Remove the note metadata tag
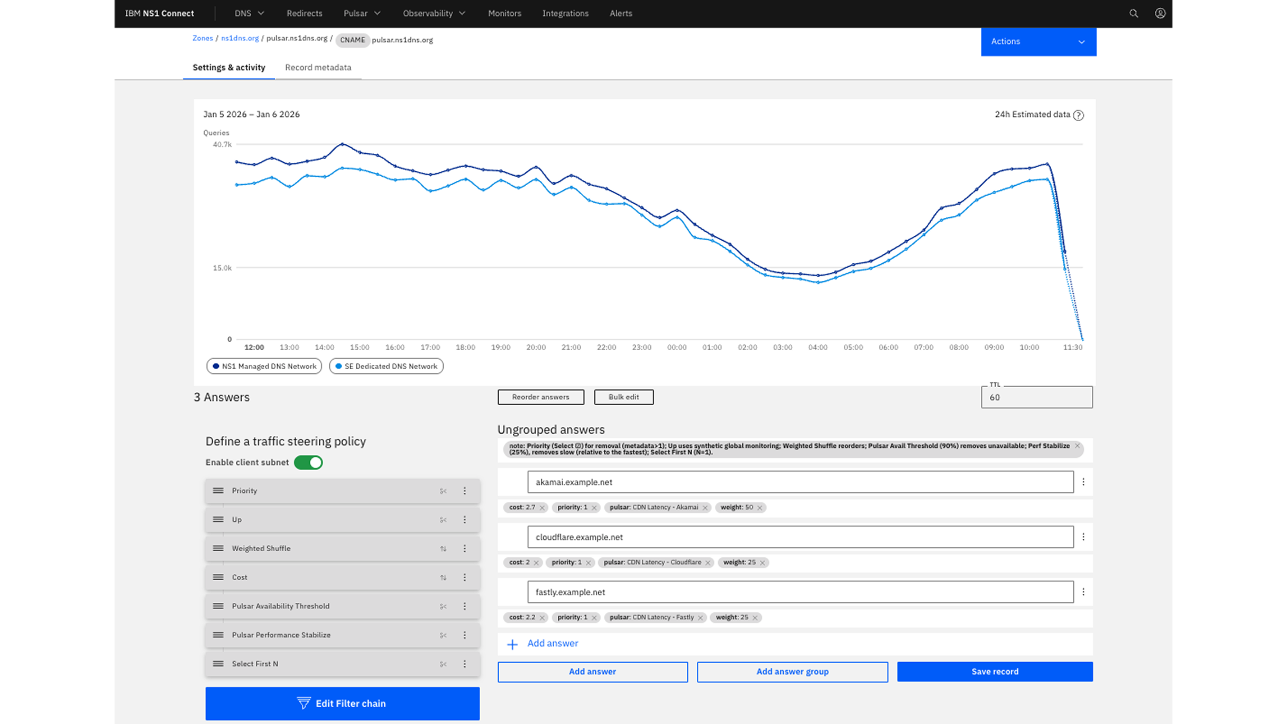 point(1077,446)
